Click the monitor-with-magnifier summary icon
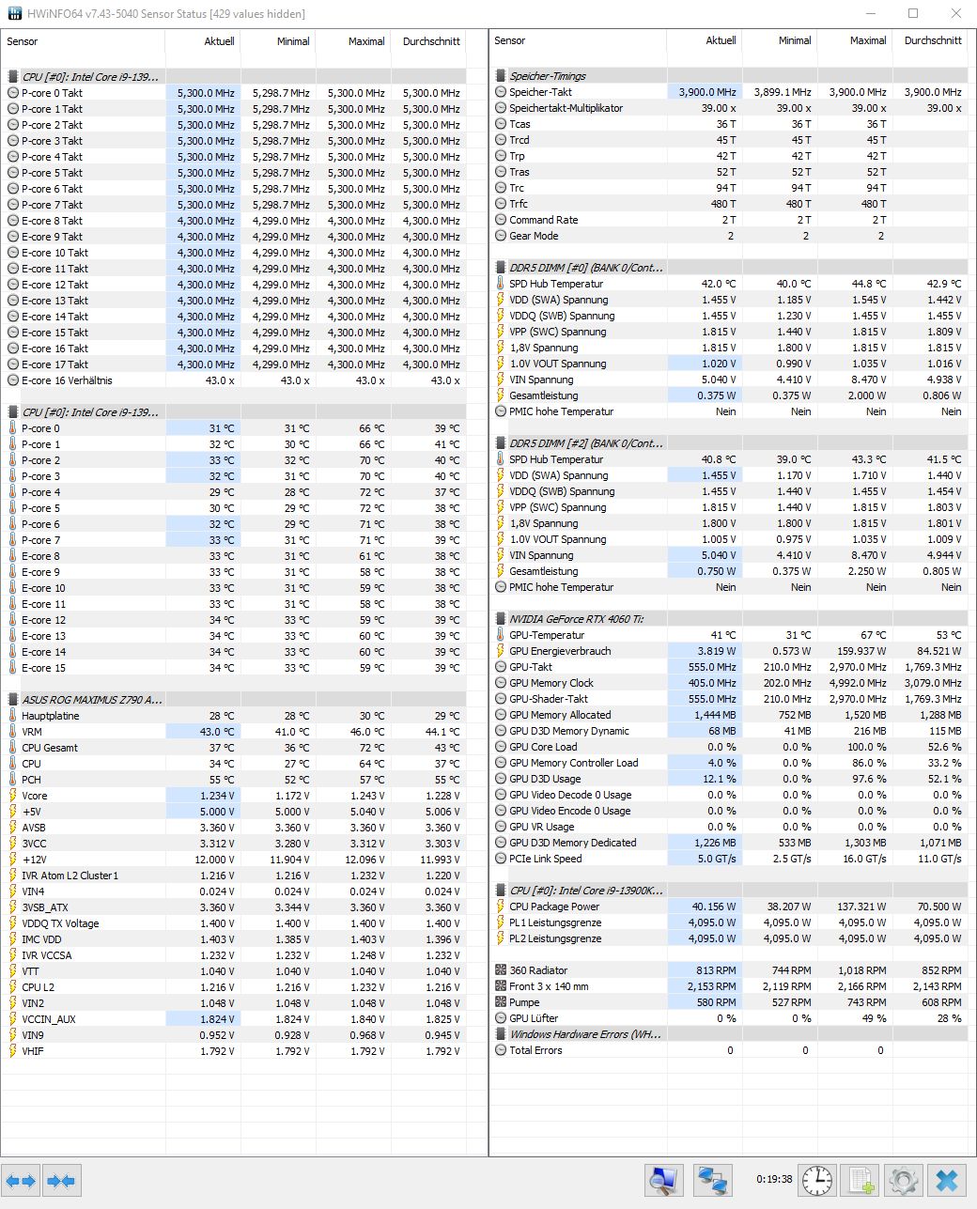This screenshot has height=1209, width=977. pos(664,1181)
